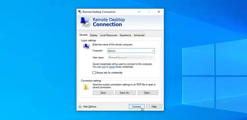The width and height of the screenshot is (247, 120).
Task: Click the Open... button
Action: point(148,93)
